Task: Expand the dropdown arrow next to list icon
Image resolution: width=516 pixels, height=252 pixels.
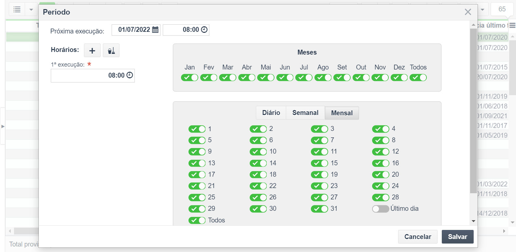Action: [31, 9]
